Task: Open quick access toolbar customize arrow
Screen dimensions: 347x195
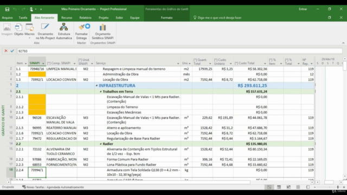Action: (41, 9)
